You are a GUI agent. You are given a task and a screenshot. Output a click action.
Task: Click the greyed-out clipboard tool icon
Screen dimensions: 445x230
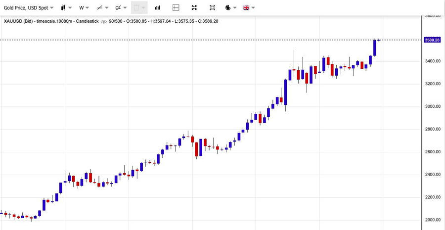pos(137,8)
